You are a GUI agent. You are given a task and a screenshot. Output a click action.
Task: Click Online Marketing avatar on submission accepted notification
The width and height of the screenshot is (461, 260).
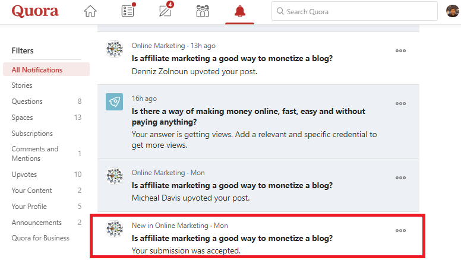point(115,229)
